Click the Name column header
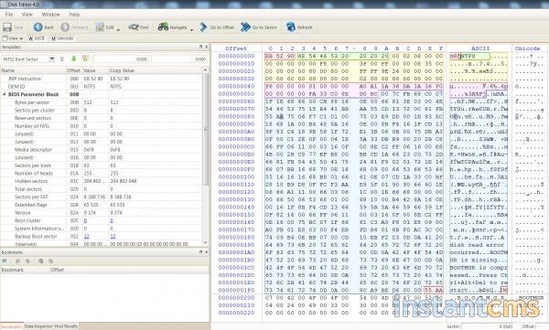 (x=33, y=70)
